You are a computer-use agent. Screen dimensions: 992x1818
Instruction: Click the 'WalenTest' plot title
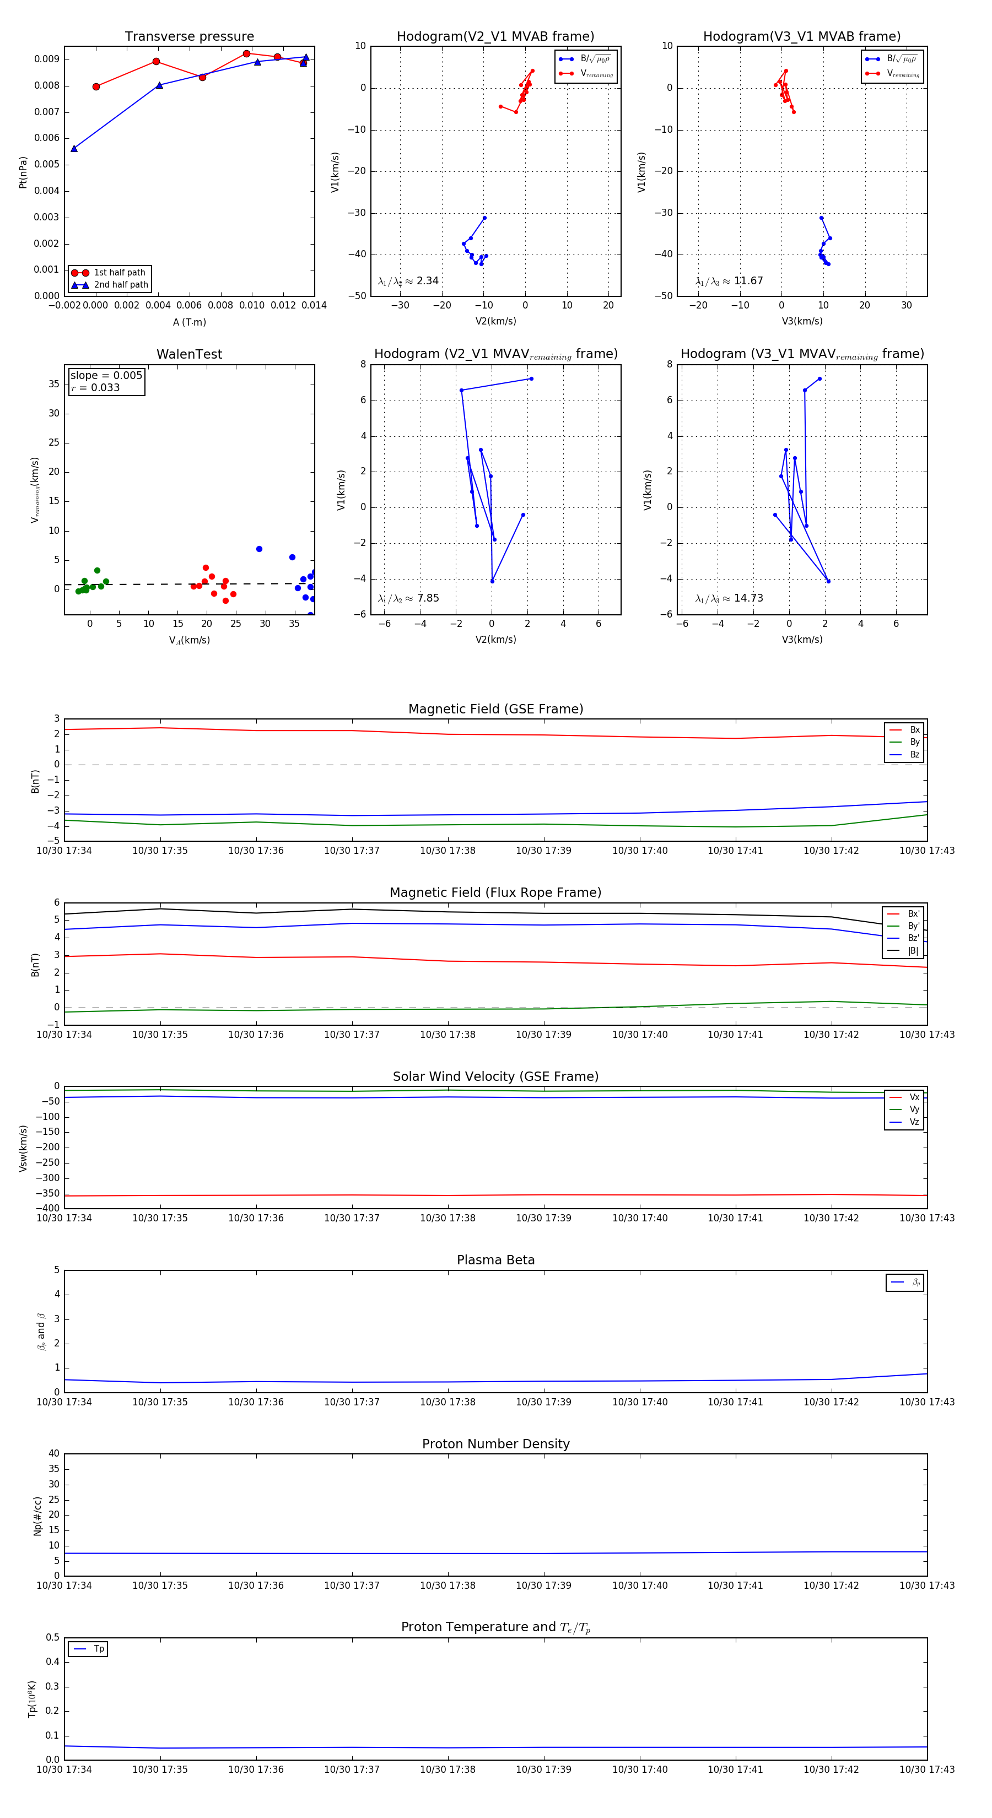(189, 354)
